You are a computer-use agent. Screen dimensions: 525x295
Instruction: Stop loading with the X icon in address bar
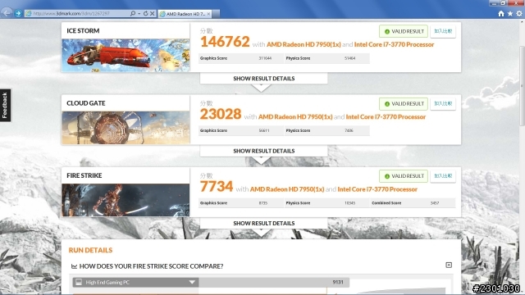pos(152,13)
